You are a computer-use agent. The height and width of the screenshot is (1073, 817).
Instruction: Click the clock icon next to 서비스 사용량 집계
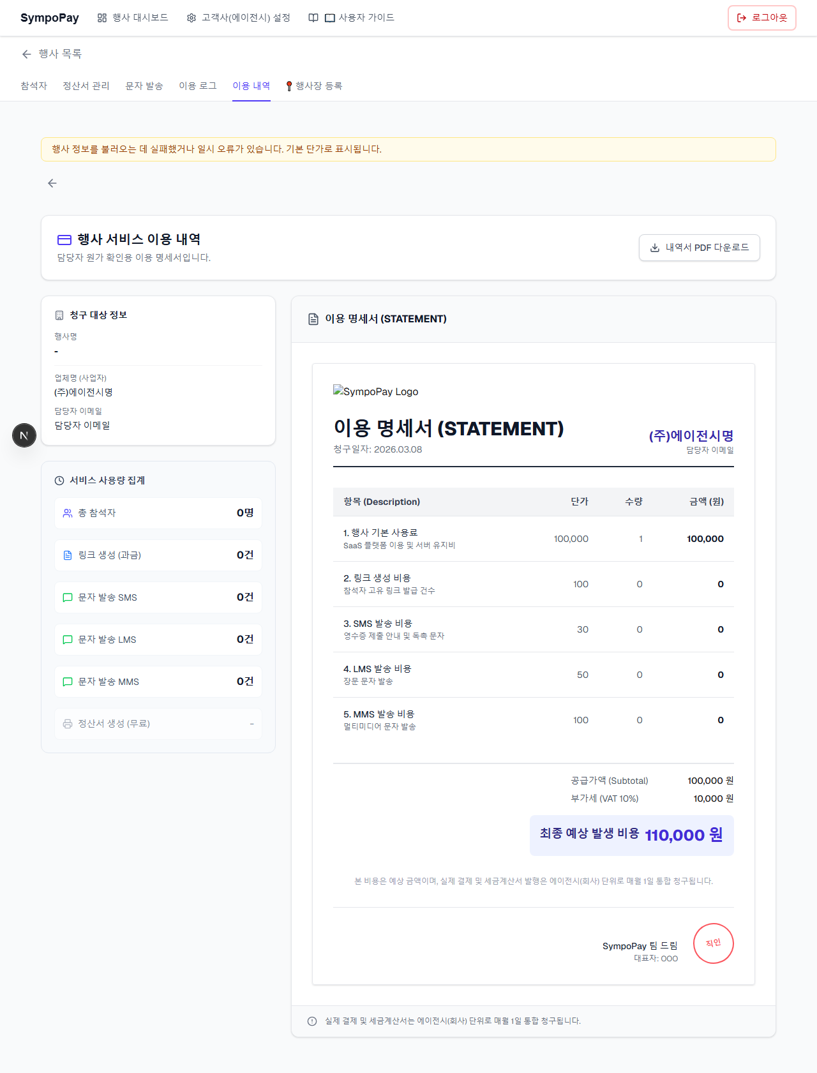[59, 481]
